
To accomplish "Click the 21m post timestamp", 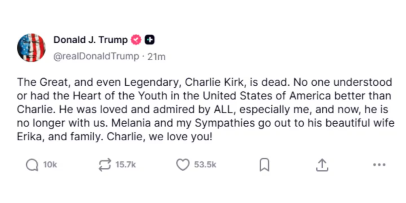I will (x=156, y=57).
